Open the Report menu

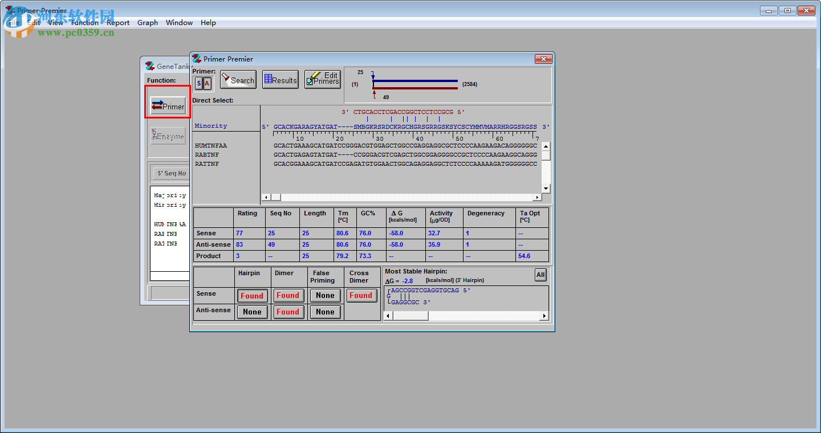(118, 23)
